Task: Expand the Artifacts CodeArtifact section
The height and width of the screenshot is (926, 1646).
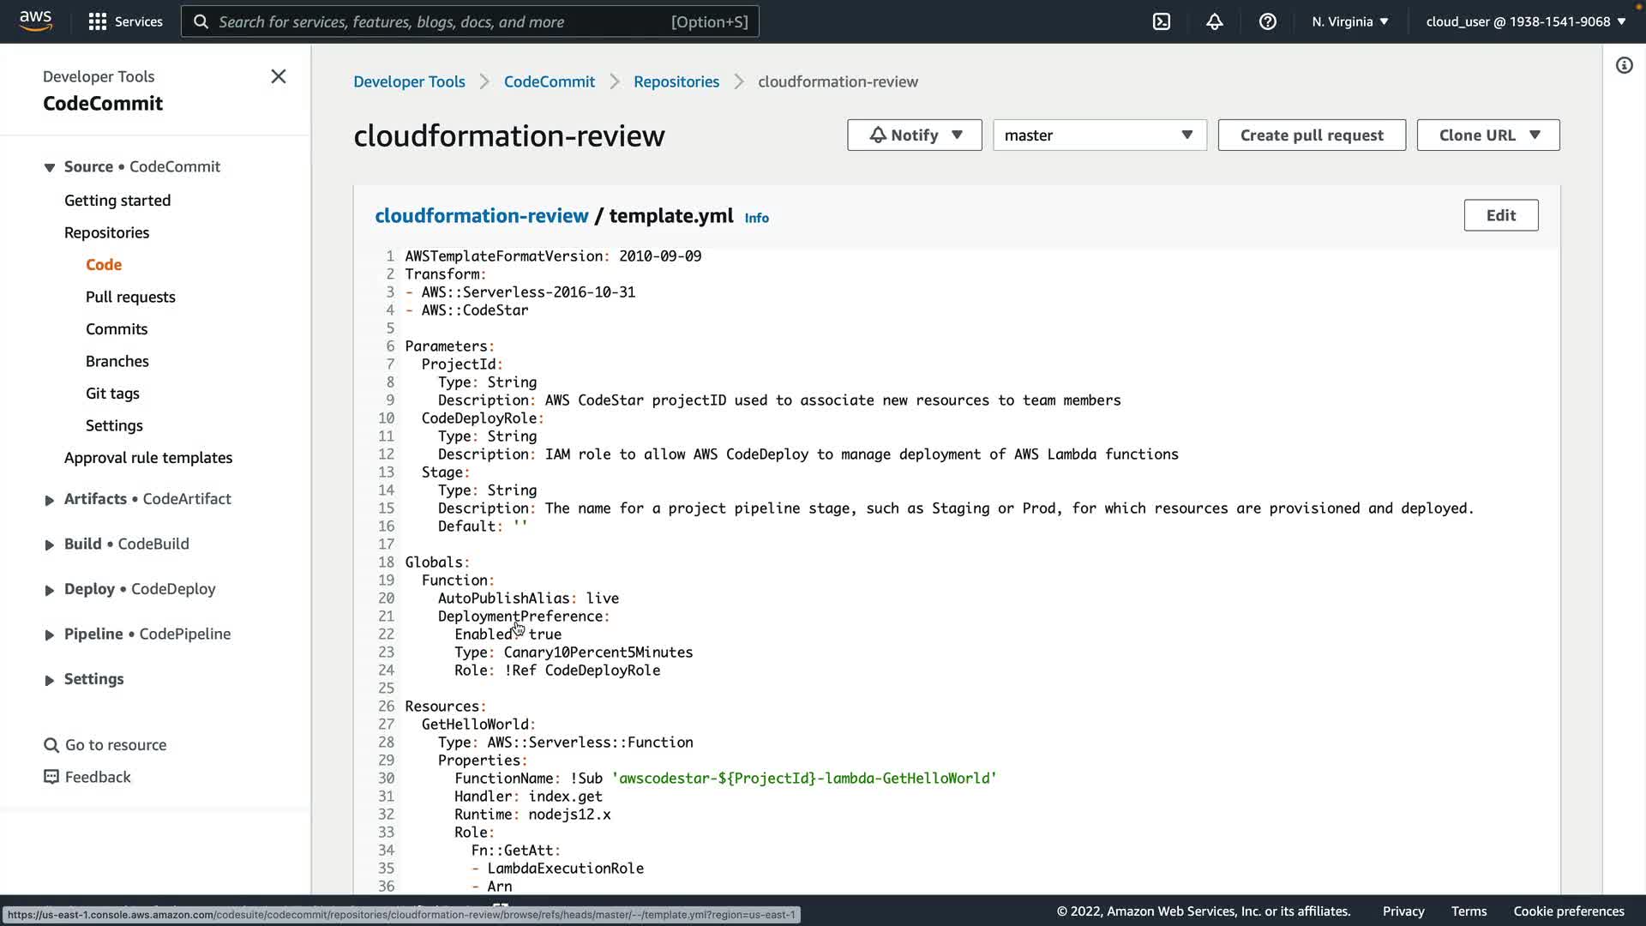Action: click(x=50, y=500)
